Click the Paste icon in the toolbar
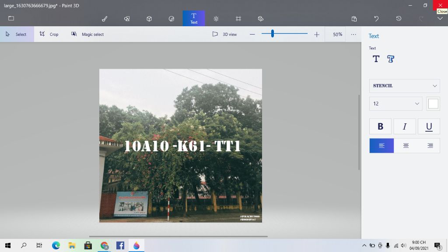 pyautogui.click(x=353, y=18)
